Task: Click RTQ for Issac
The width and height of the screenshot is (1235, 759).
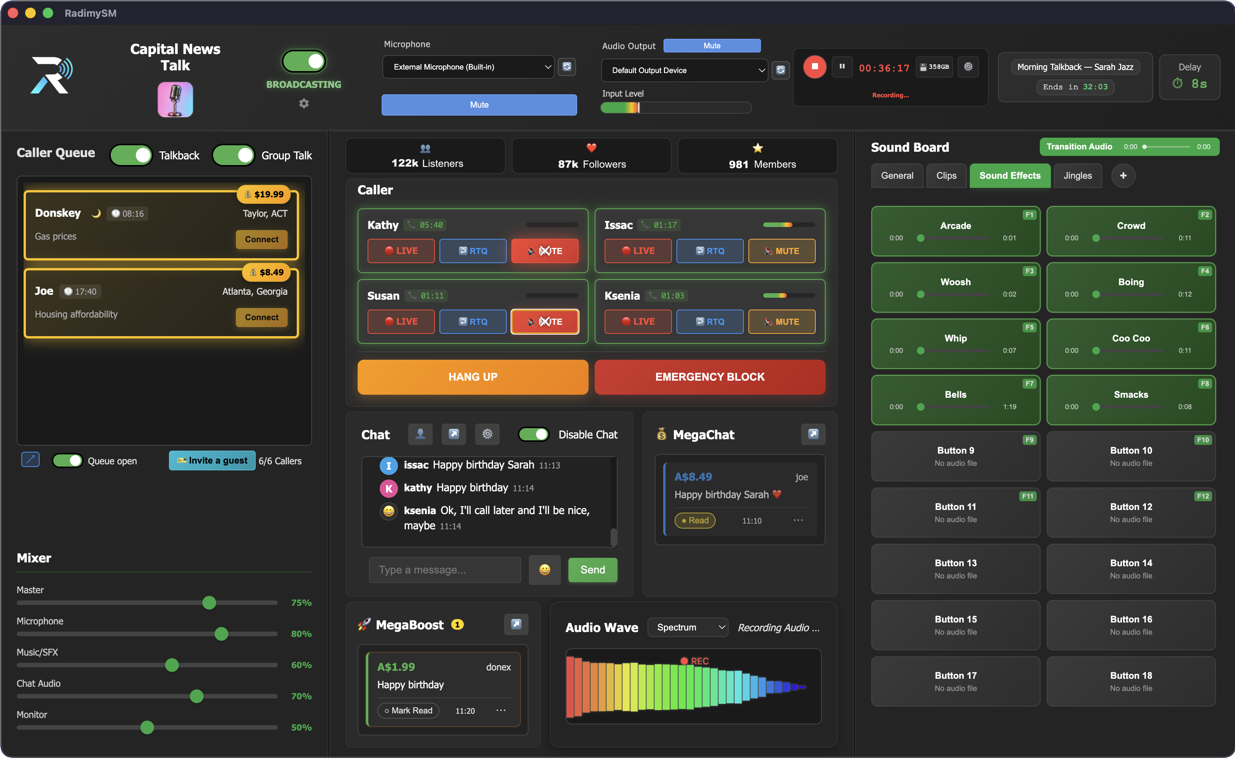Action: (x=710, y=251)
